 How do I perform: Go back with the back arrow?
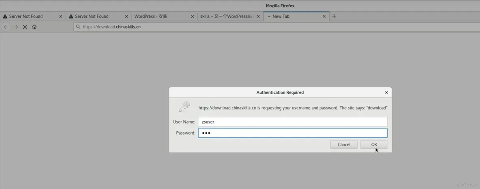(x=6, y=27)
